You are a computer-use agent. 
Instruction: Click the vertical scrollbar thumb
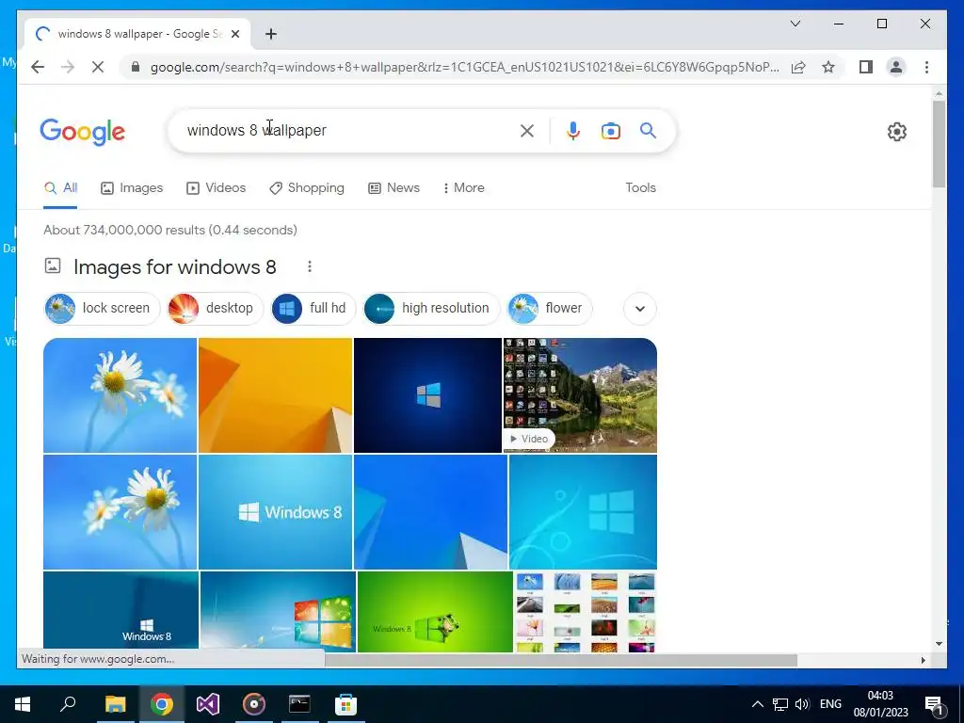tap(939, 144)
